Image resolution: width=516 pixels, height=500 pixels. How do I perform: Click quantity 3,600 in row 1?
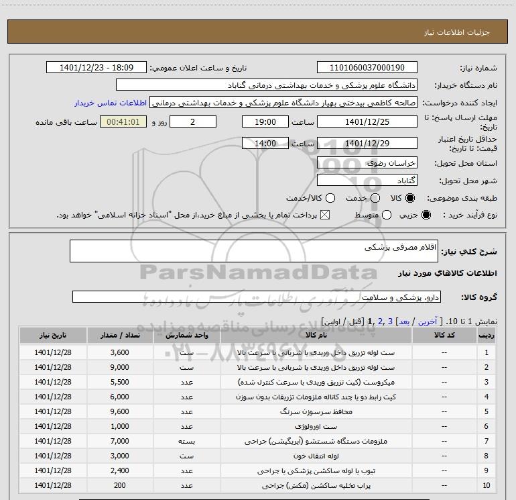coord(120,352)
